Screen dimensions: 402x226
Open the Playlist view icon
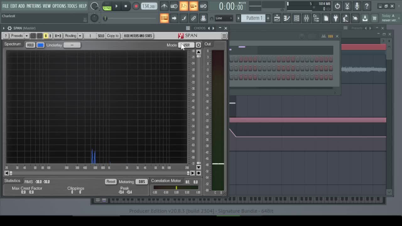pyautogui.click(x=277, y=19)
